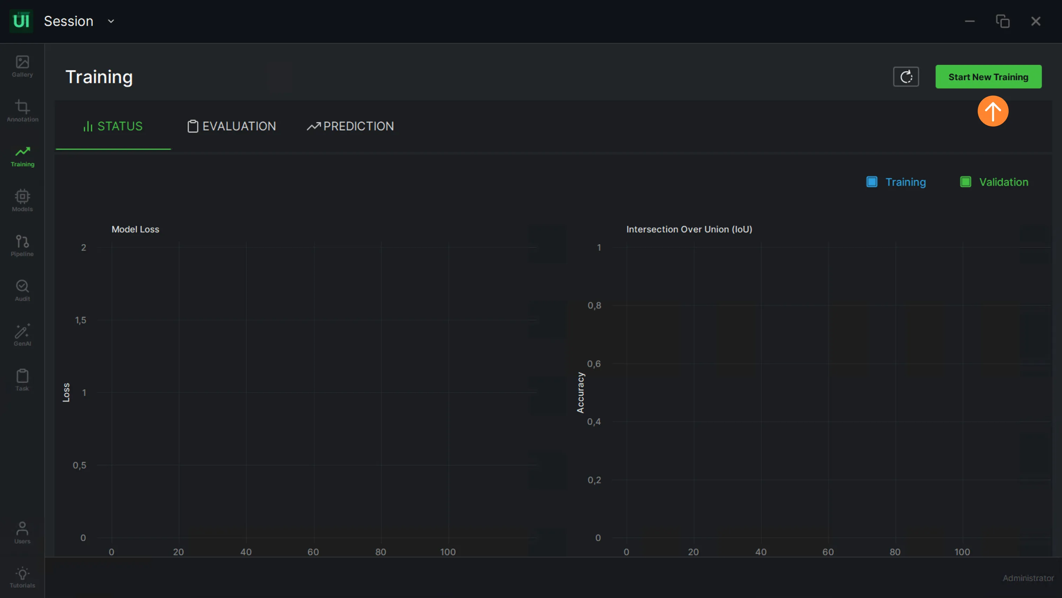
Task: Click the Intersection Over Union (IoU) title
Action: pos(689,229)
